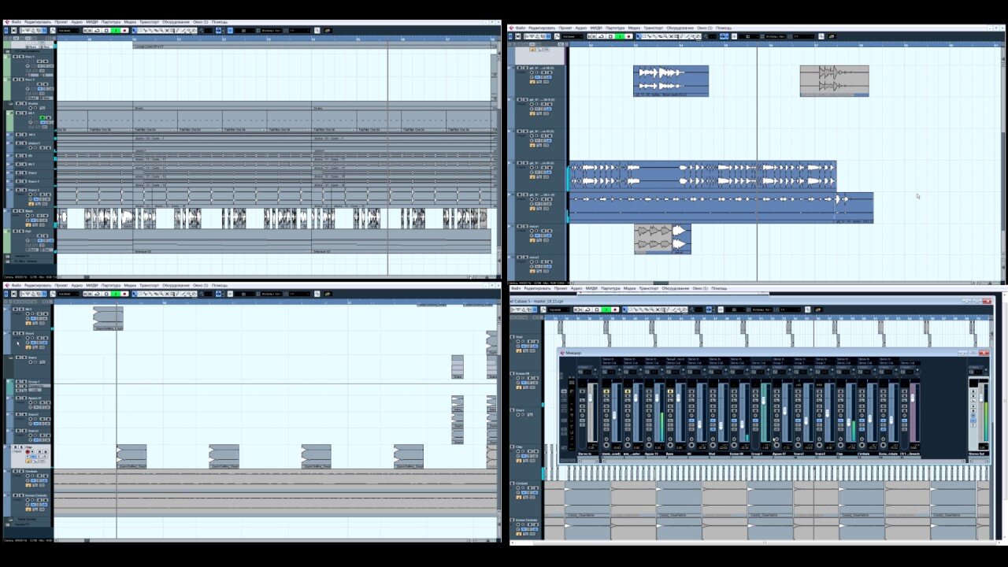1008x567 pixels.
Task: Open the quantize type dropdown in top-left toolbar
Action: pyautogui.click(x=270, y=31)
